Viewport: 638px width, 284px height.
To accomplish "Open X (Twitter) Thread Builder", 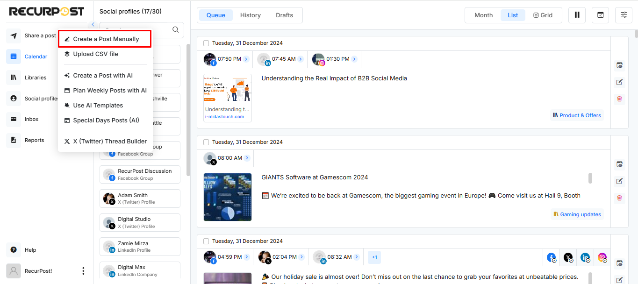I will click(105, 142).
